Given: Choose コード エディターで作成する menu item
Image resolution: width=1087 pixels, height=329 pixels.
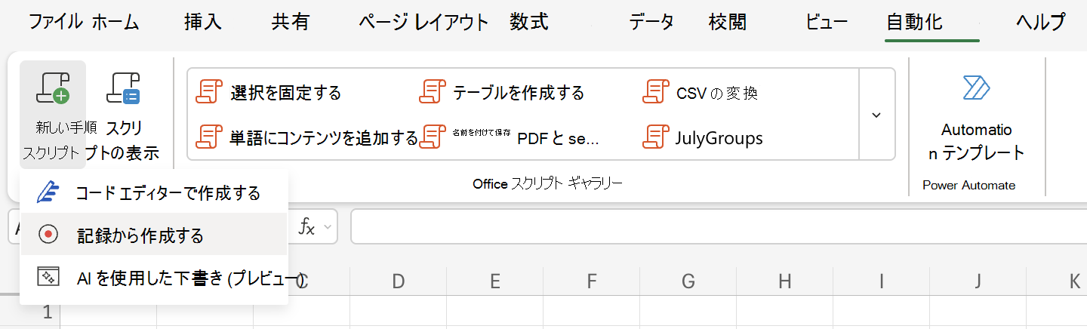Looking at the screenshot, I should tap(154, 192).
